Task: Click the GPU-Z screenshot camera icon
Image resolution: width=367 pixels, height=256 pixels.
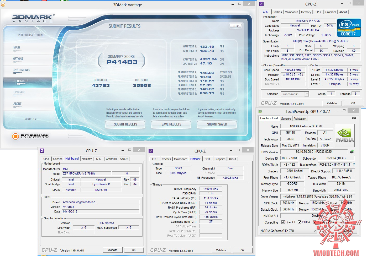Action: (354, 118)
